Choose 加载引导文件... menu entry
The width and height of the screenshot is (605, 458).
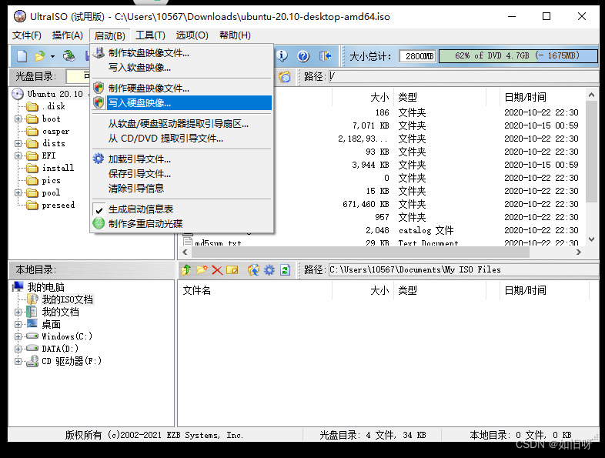click(x=182, y=159)
